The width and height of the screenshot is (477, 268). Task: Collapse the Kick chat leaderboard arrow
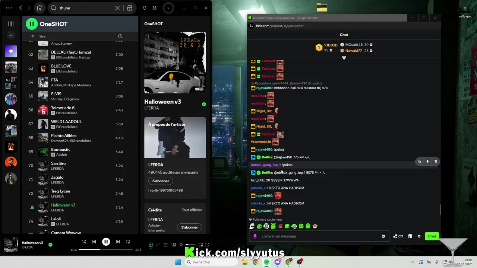click(x=344, y=58)
